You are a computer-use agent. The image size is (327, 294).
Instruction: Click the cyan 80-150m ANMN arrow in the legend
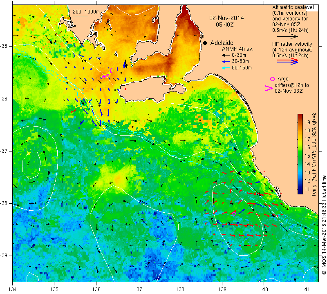click(x=226, y=68)
